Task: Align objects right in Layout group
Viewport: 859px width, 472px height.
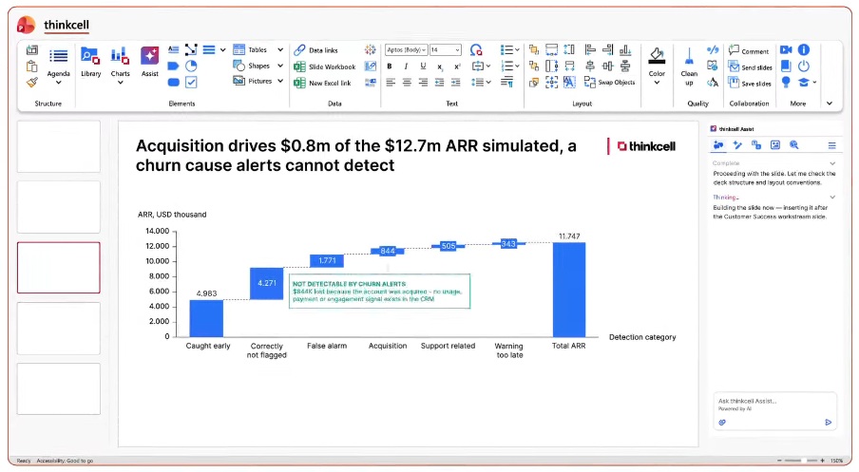Action: pyautogui.click(x=607, y=49)
